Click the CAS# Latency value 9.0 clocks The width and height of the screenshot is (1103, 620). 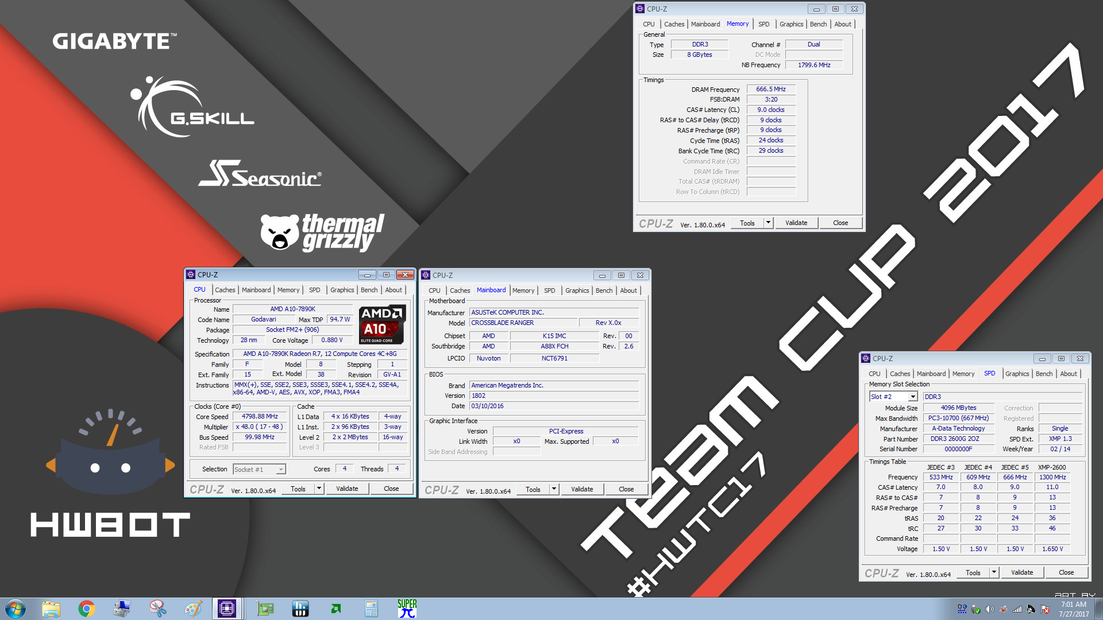(x=771, y=110)
